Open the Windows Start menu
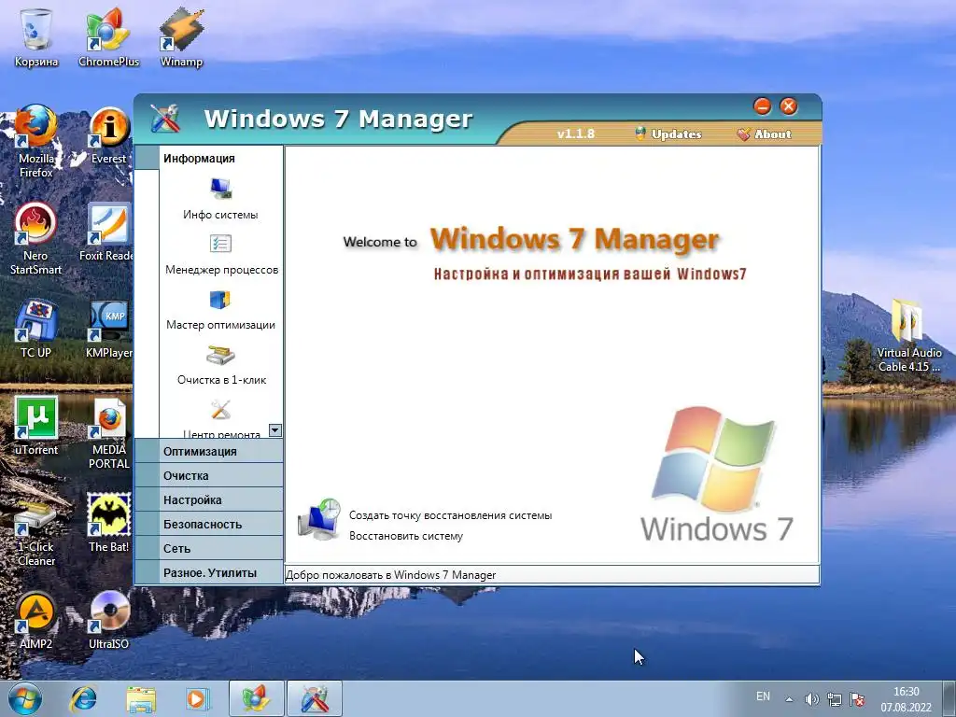956x717 pixels. 24,698
